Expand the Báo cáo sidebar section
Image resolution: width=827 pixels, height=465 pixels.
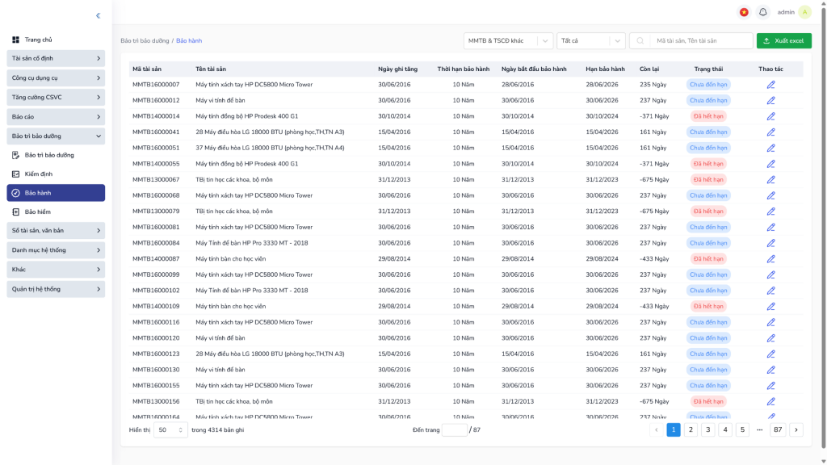point(56,117)
